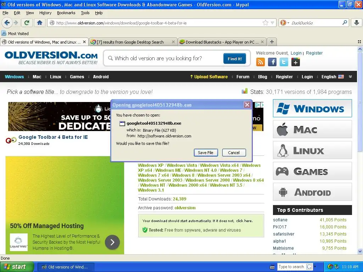The height and width of the screenshot is (272, 363).
Task: Click the Android sidebar category banner
Action: coord(312,192)
